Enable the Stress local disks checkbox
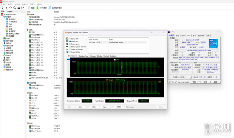 [70, 49]
